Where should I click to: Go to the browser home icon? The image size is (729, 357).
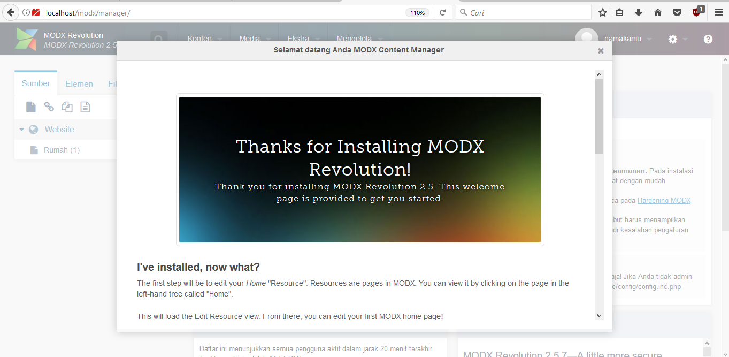pyautogui.click(x=658, y=12)
